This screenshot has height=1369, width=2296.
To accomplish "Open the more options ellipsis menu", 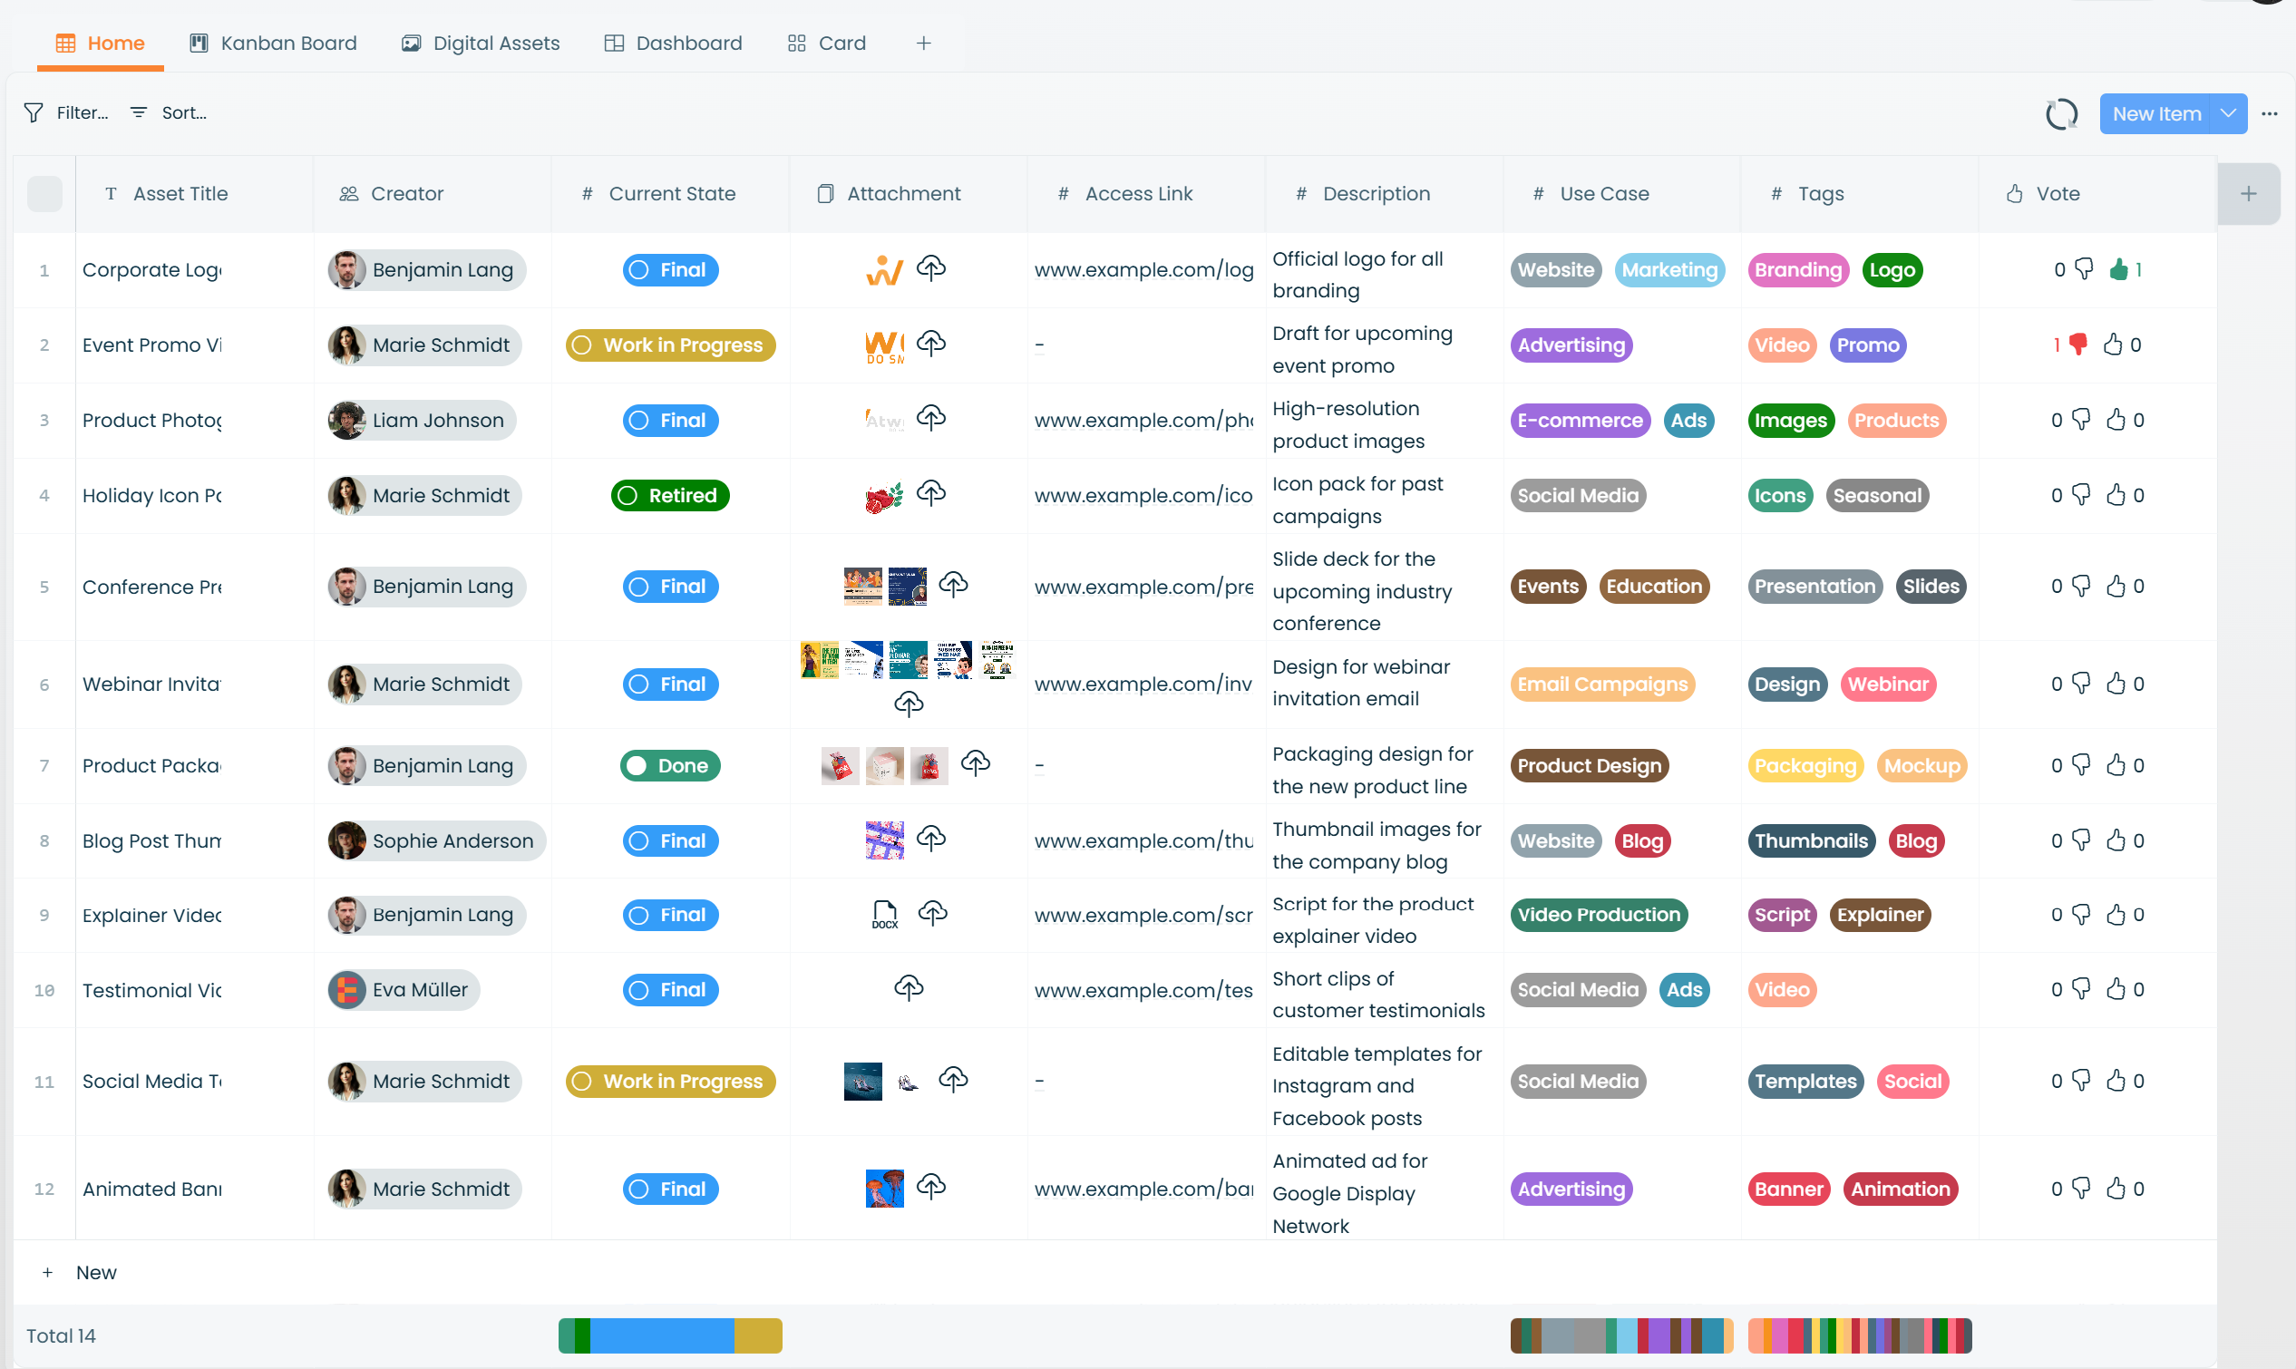I will [2269, 114].
